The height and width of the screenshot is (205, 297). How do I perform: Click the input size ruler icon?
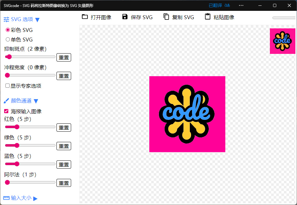click(x=6, y=198)
